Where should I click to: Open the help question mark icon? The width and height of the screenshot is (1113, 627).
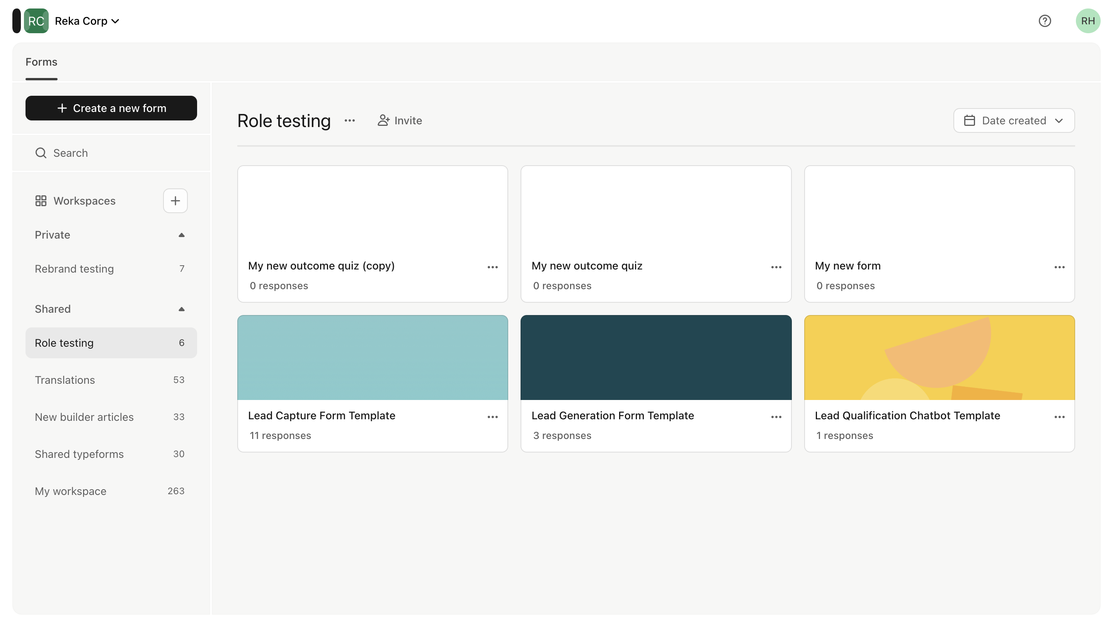[x=1044, y=21]
